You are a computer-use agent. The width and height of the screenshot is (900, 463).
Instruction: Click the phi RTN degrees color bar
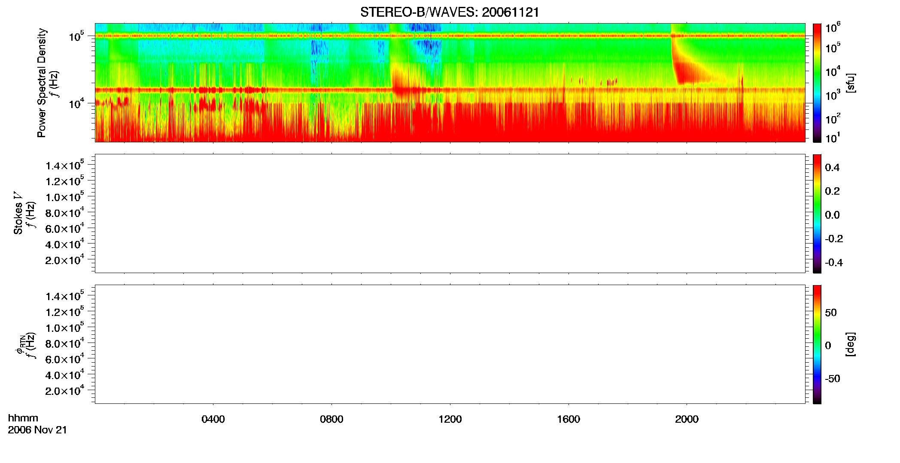coord(817,344)
